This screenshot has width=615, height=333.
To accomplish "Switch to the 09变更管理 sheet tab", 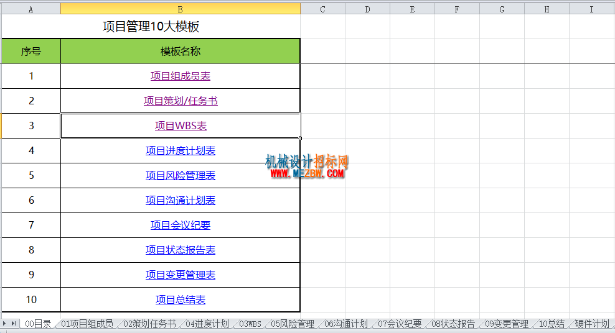I will (x=507, y=324).
